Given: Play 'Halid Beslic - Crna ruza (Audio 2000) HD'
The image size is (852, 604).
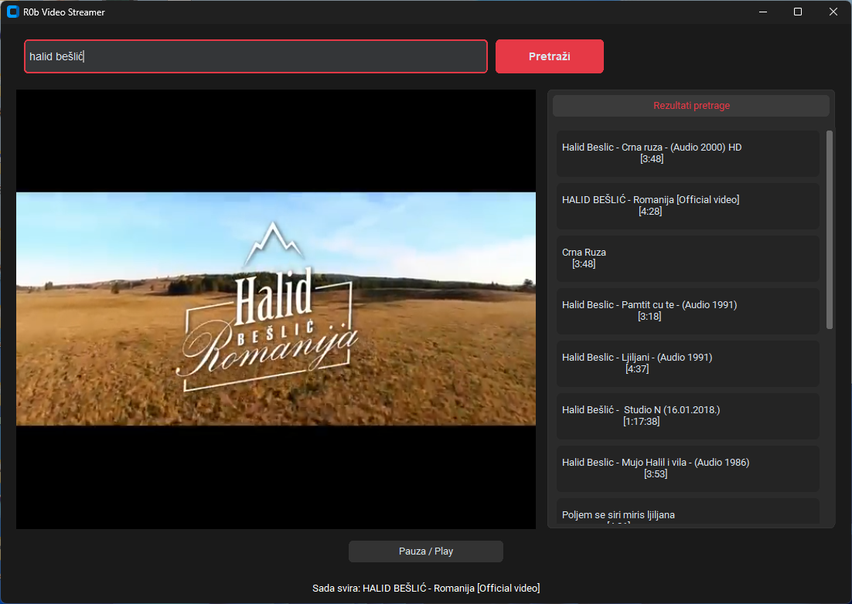Looking at the screenshot, I should pos(688,153).
